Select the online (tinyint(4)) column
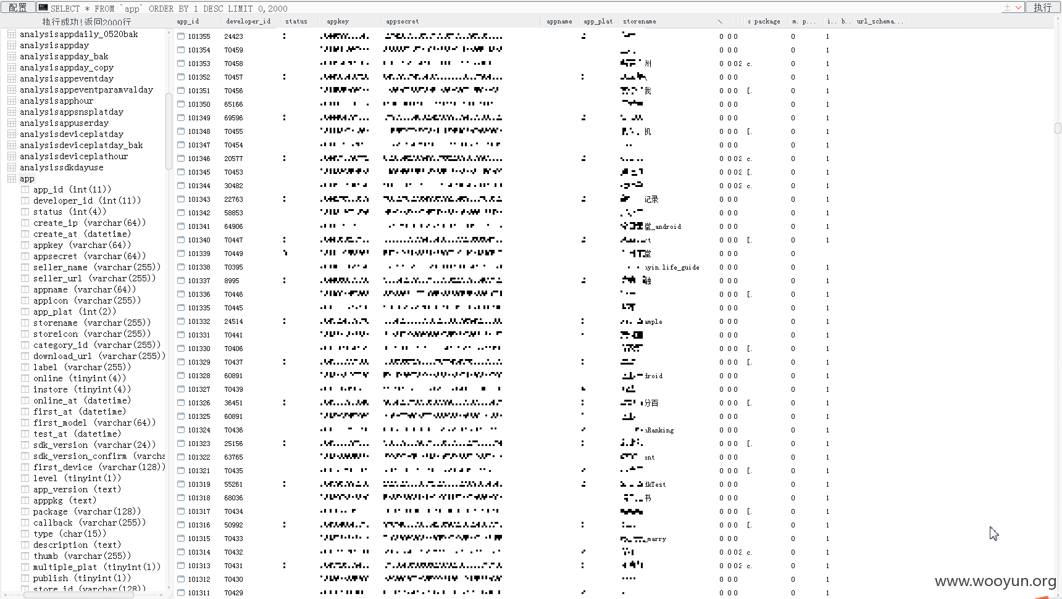This screenshot has width=1062, height=599. tap(80, 378)
